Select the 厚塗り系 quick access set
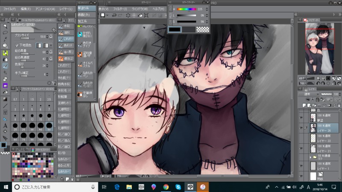 pyautogui.click(x=87, y=8)
